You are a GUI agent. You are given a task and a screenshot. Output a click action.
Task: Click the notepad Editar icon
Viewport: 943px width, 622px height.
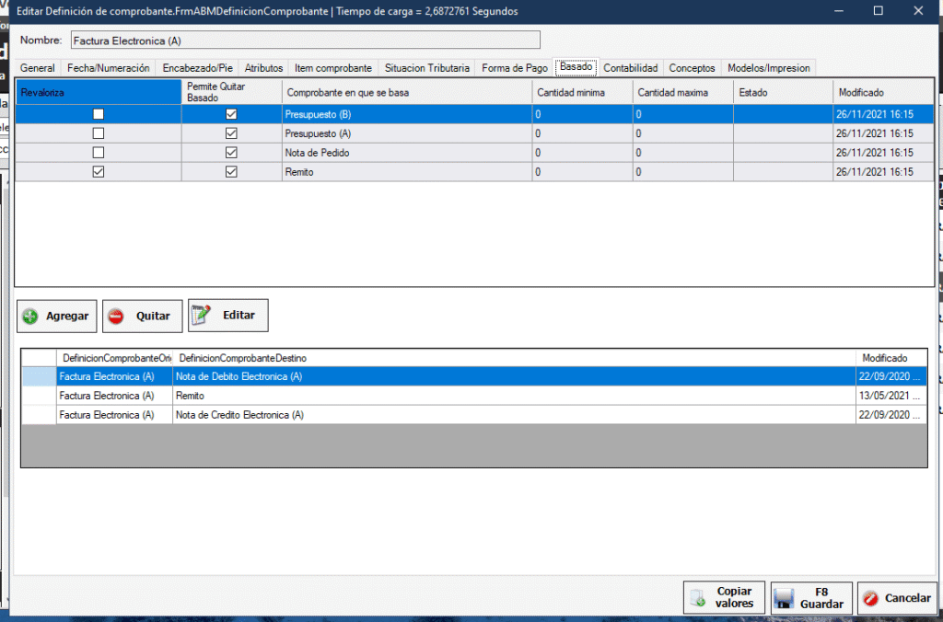coord(203,316)
